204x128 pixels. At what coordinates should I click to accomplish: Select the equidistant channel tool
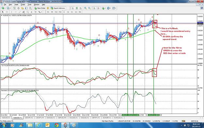tap(24, 12)
